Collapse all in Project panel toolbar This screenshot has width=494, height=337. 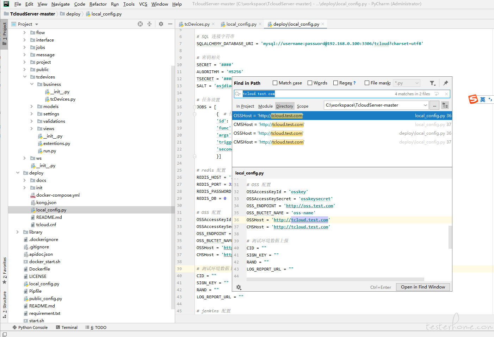click(149, 24)
